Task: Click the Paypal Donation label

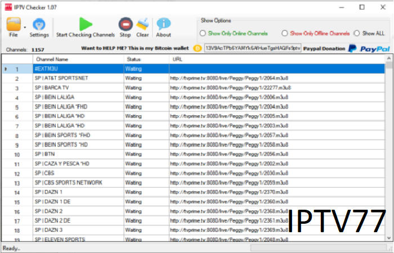Action: coord(324,49)
